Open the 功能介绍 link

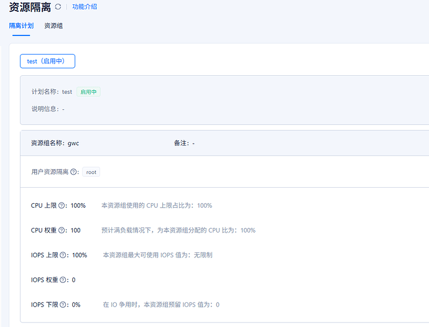point(85,7)
